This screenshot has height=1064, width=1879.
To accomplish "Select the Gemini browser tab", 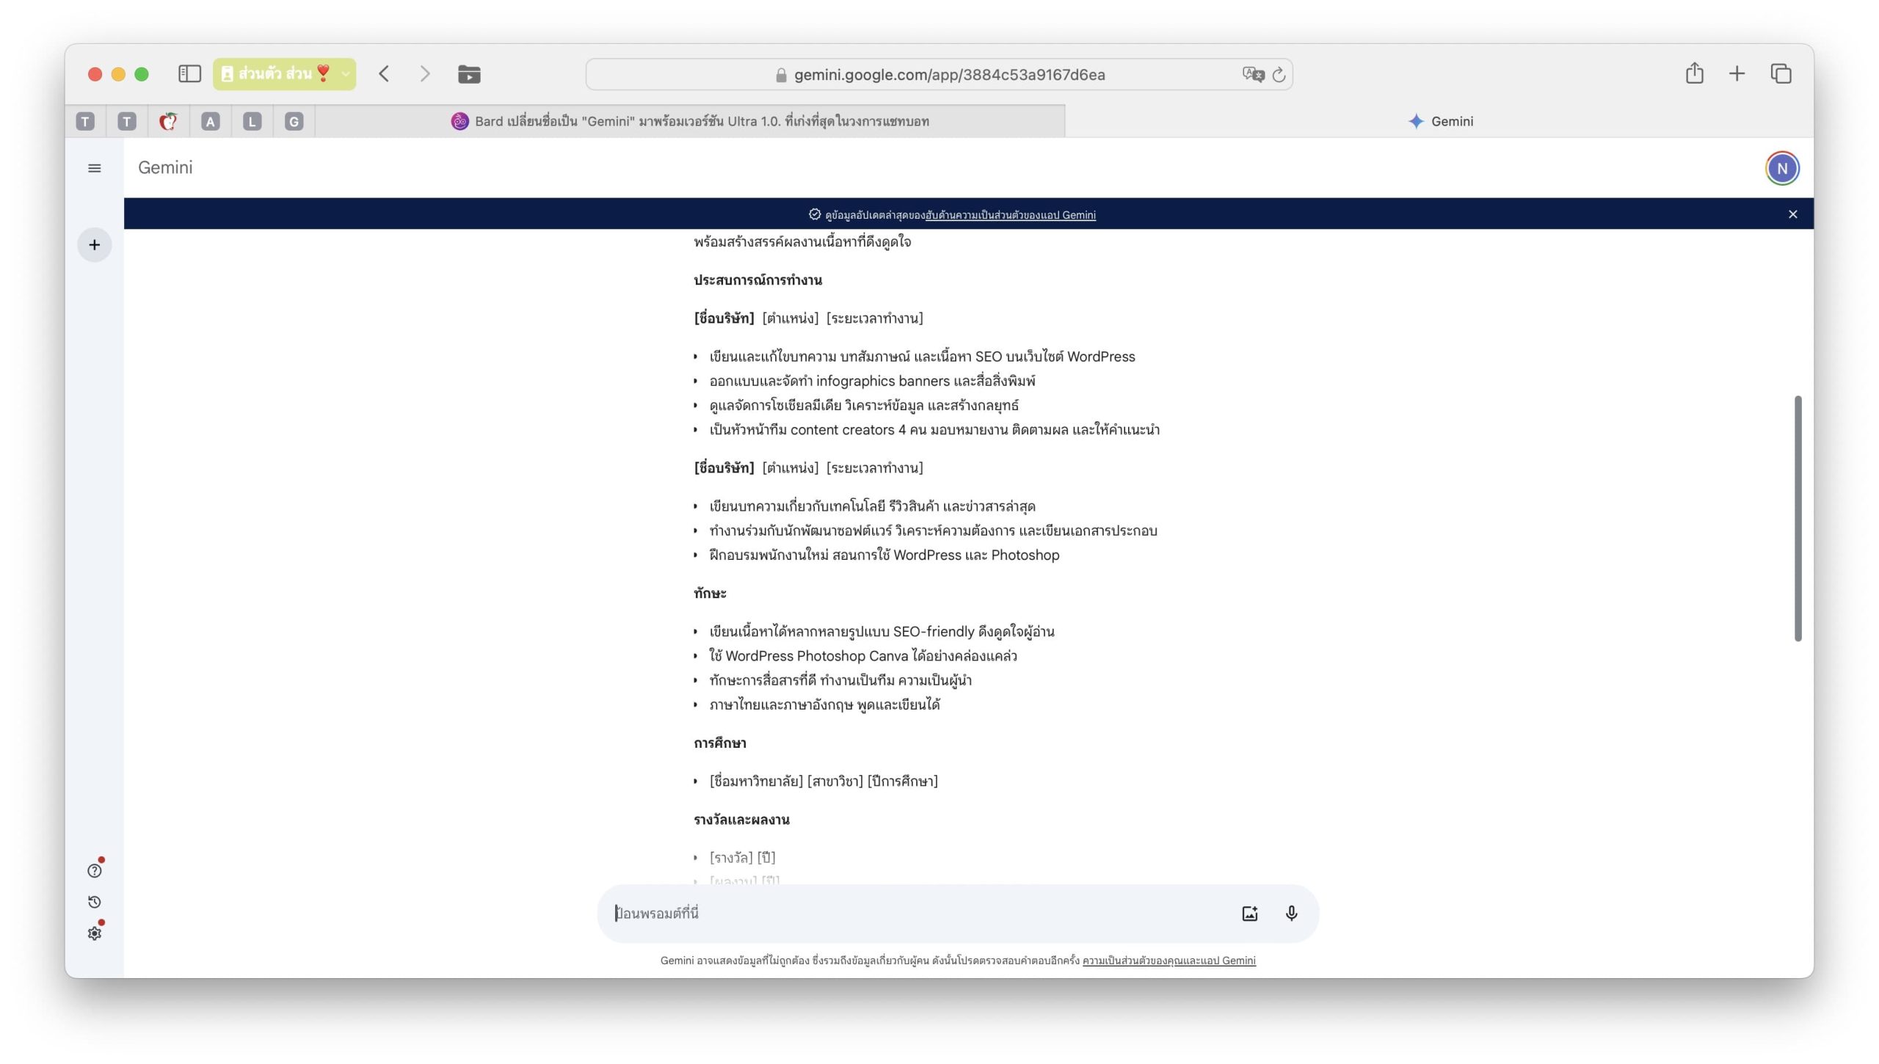I will (x=1439, y=121).
